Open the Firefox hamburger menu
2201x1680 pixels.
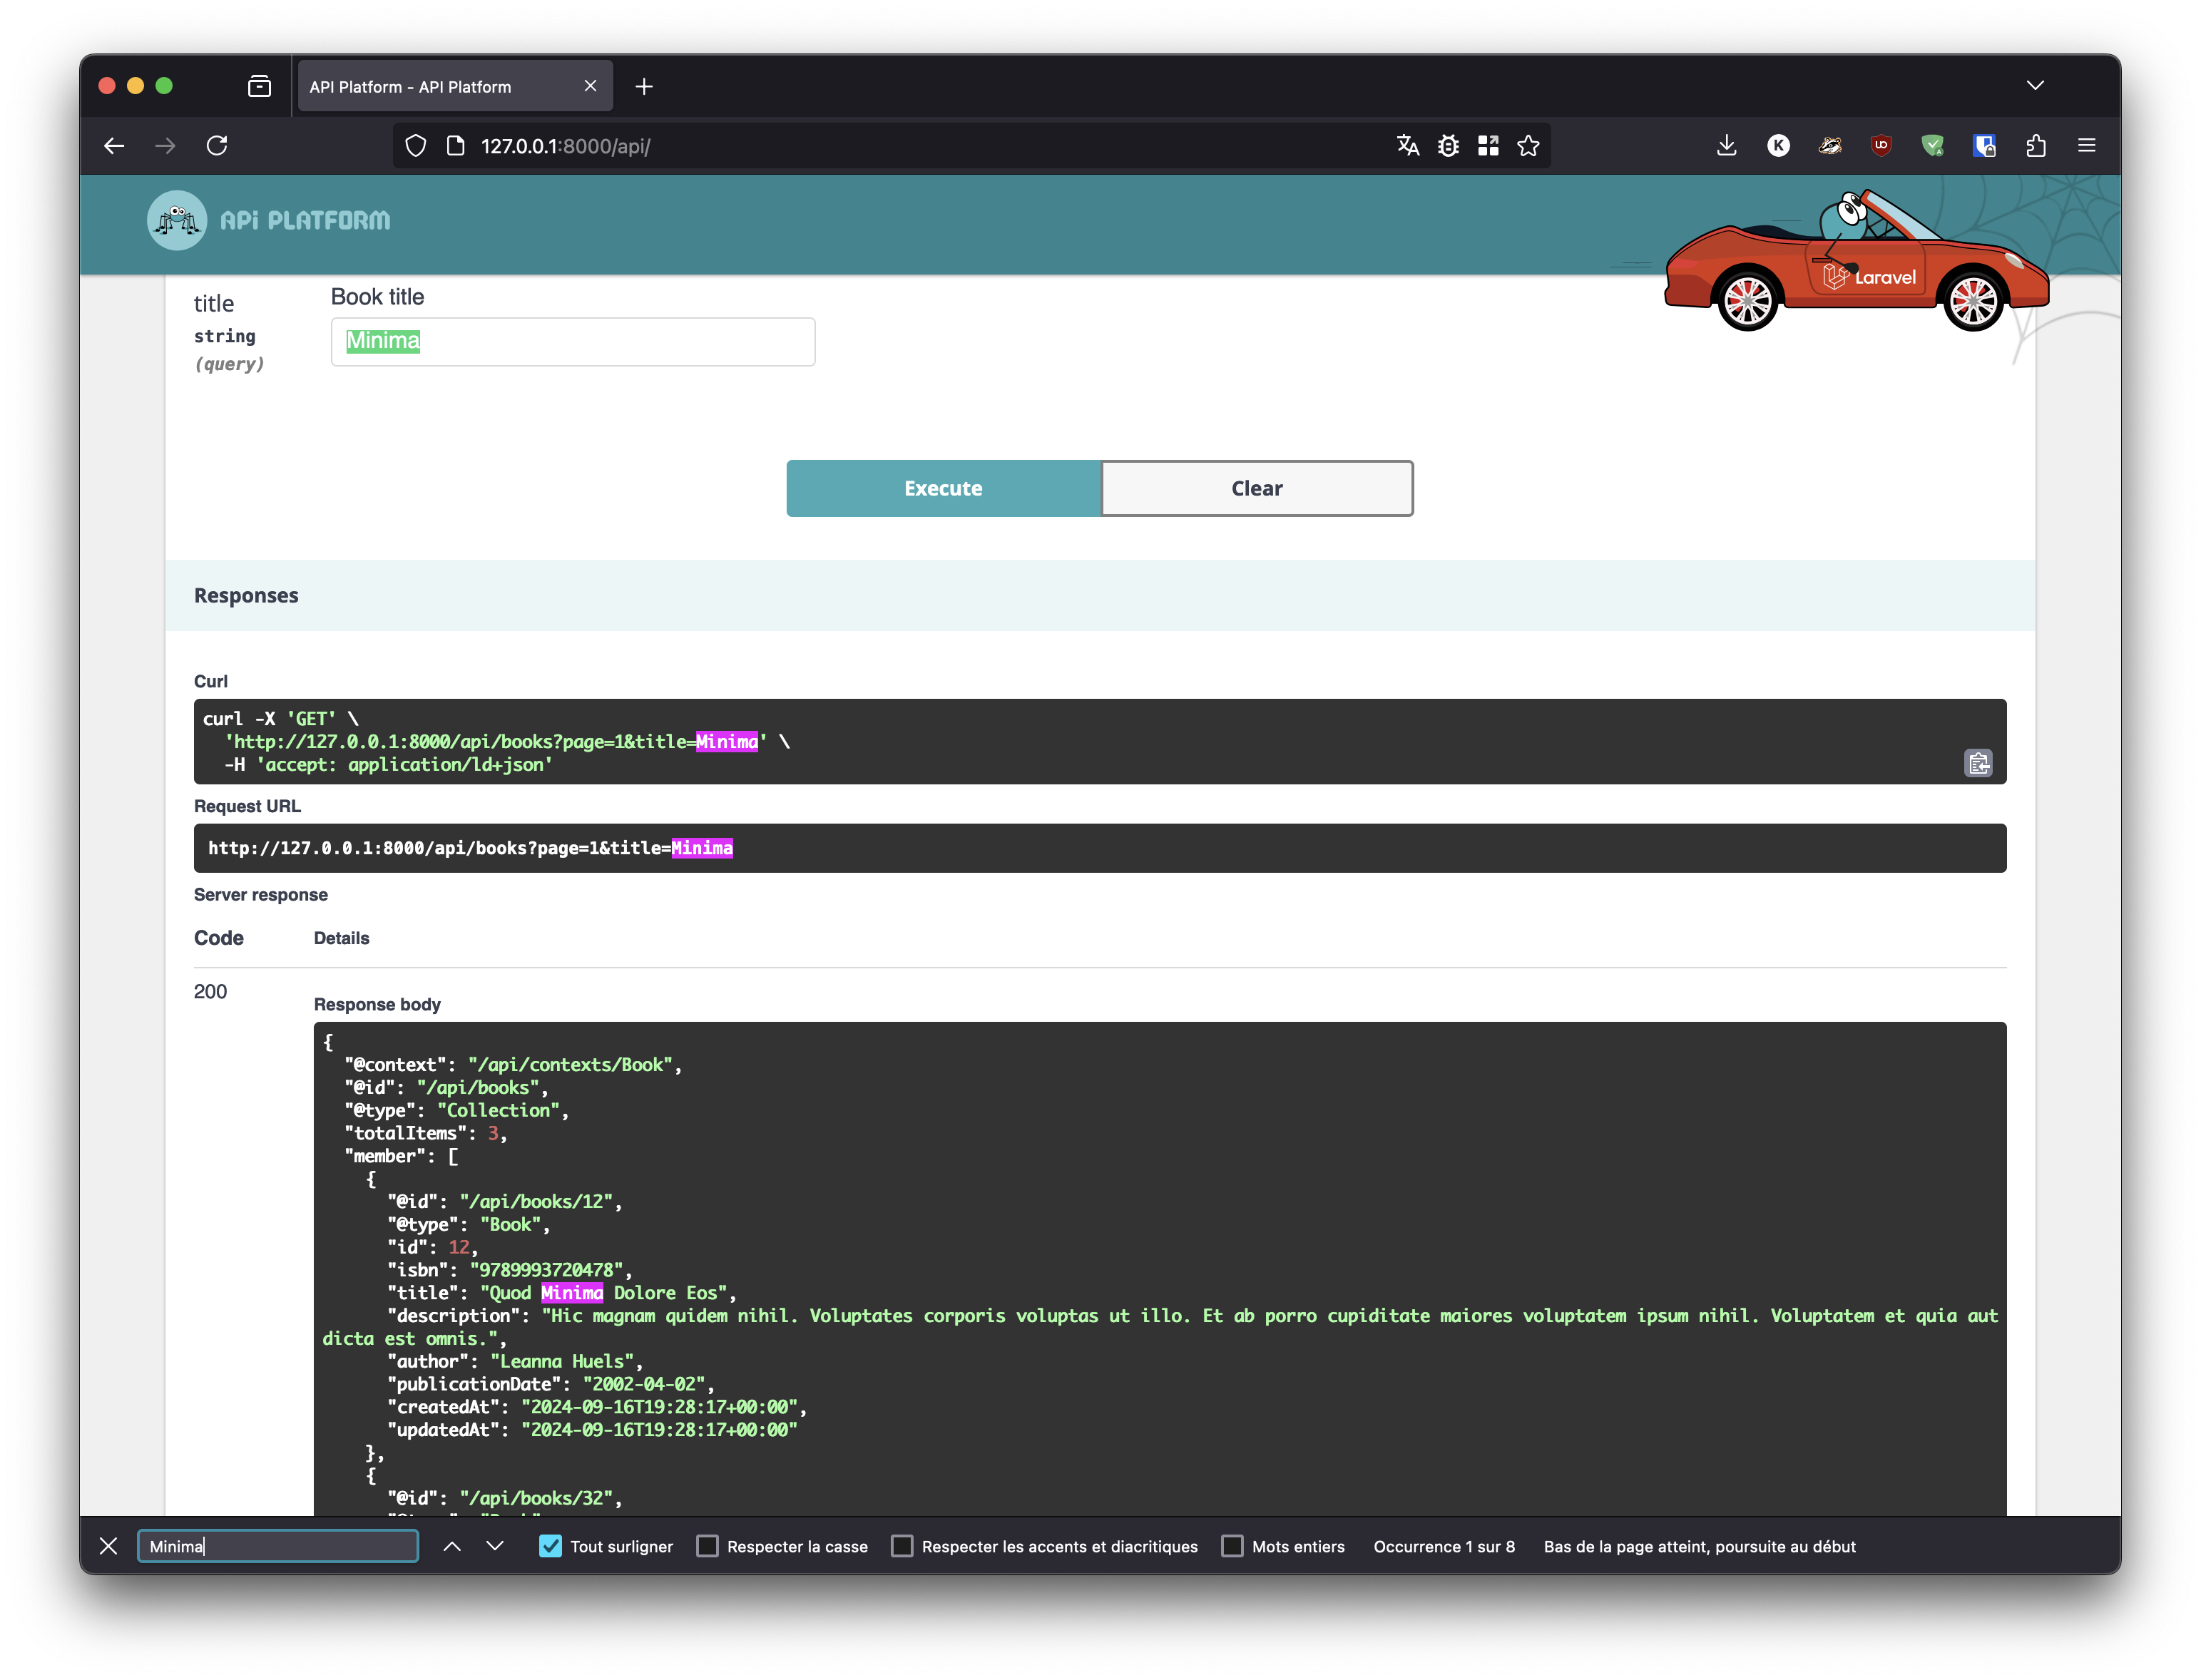pyautogui.click(x=2086, y=146)
